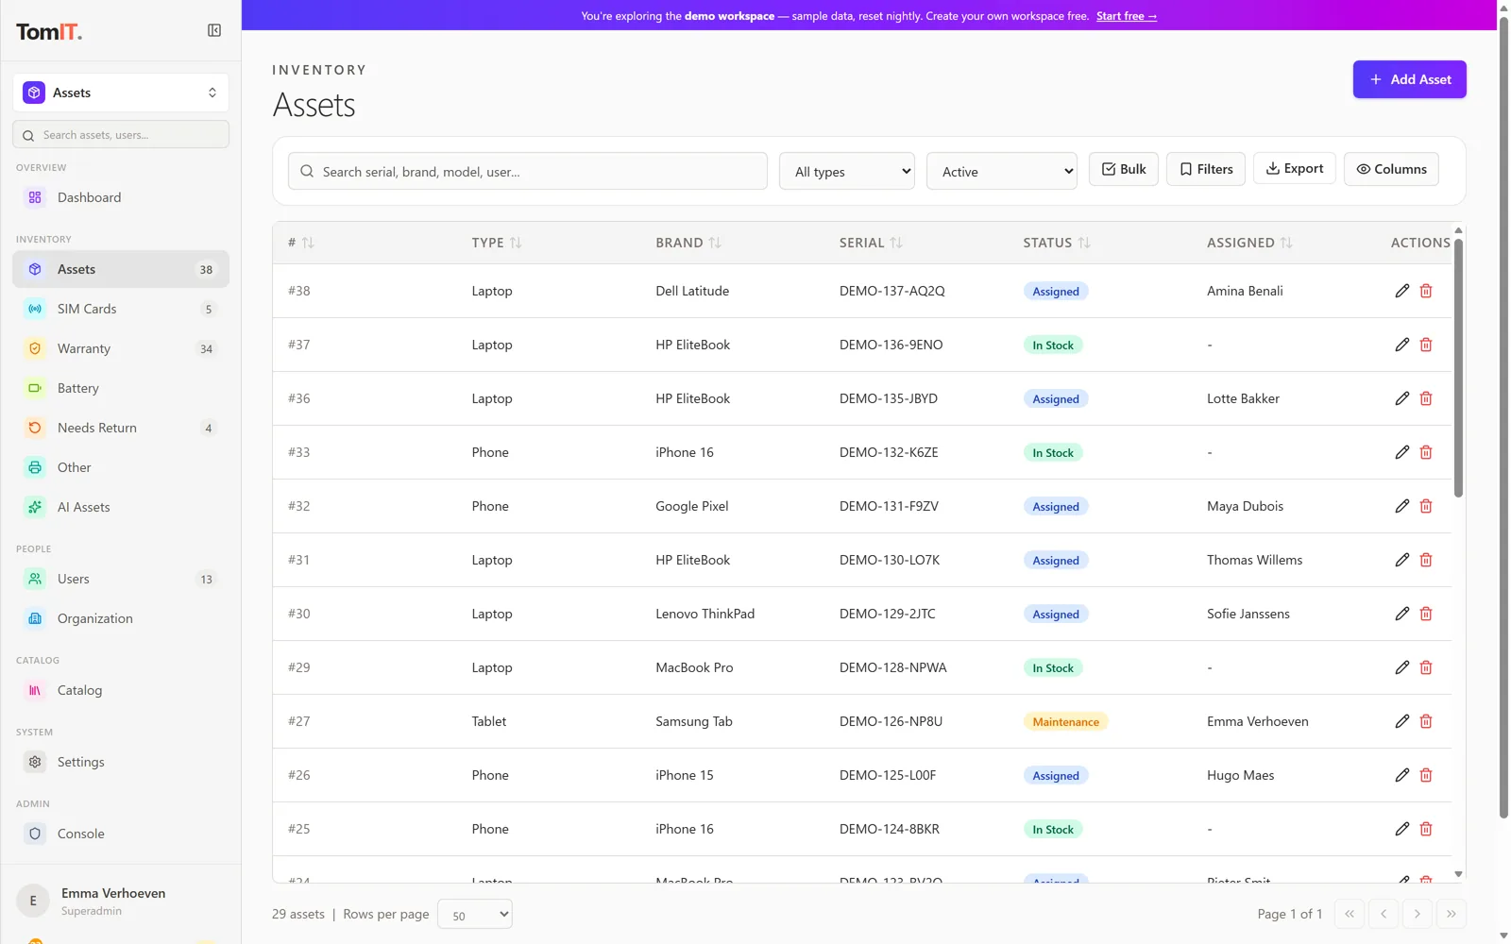1511x944 pixels.
Task: Click serial DEMO-131-F9ZV
Action: [x=889, y=506]
